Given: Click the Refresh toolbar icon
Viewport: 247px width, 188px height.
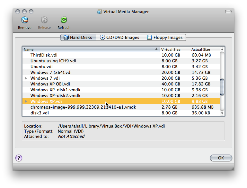Looking at the screenshot, I should [64, 20].
